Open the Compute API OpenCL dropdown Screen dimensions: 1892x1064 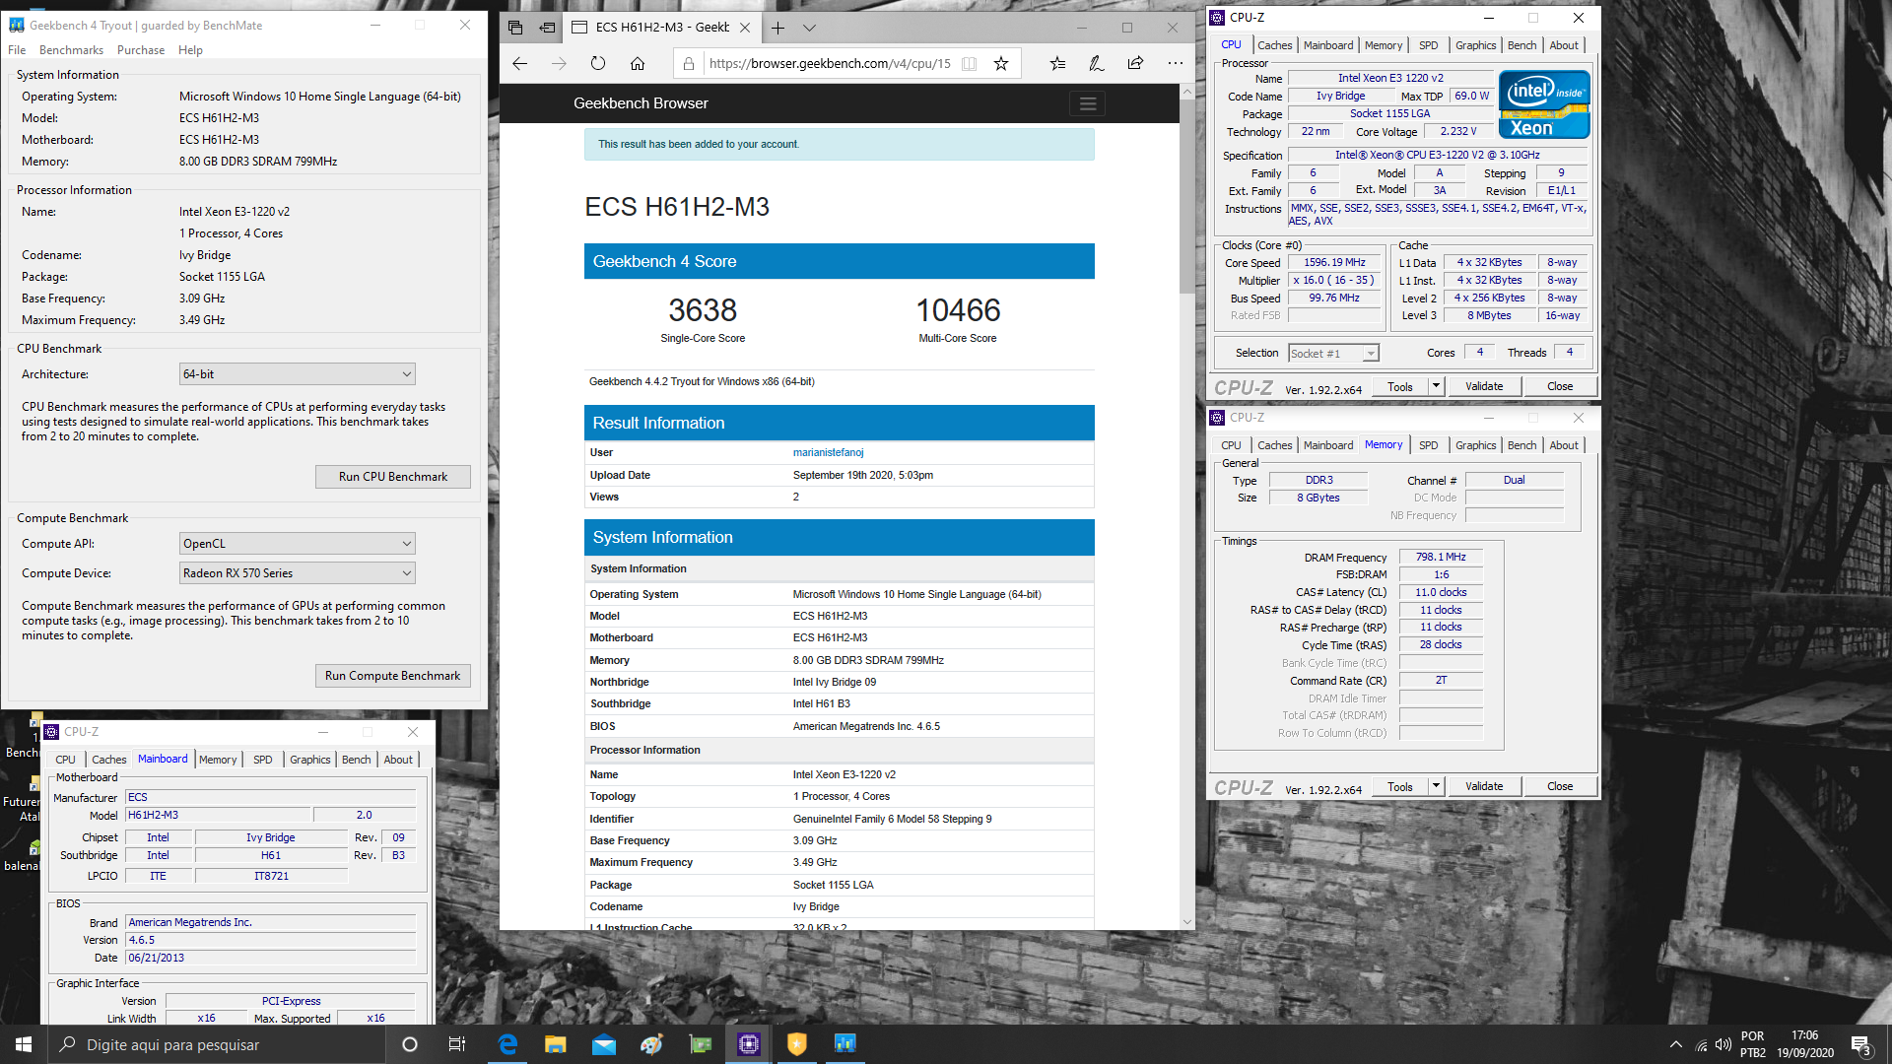pyautogui.click(x=297, y=544)
